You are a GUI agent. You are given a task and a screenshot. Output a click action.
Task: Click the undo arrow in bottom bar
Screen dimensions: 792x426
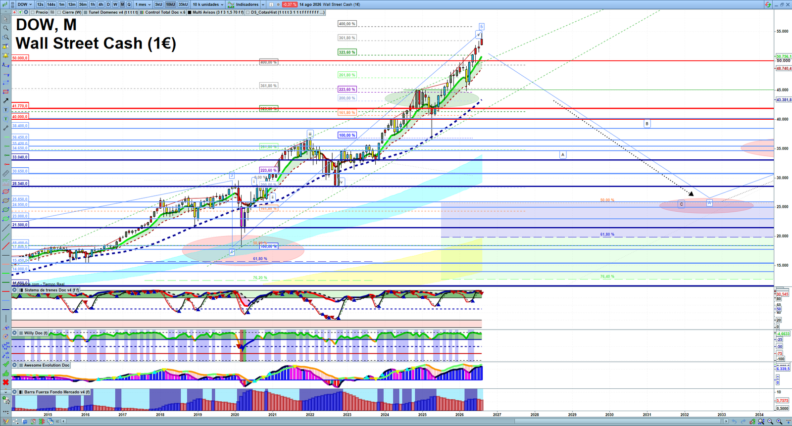(x=734, y=422)
